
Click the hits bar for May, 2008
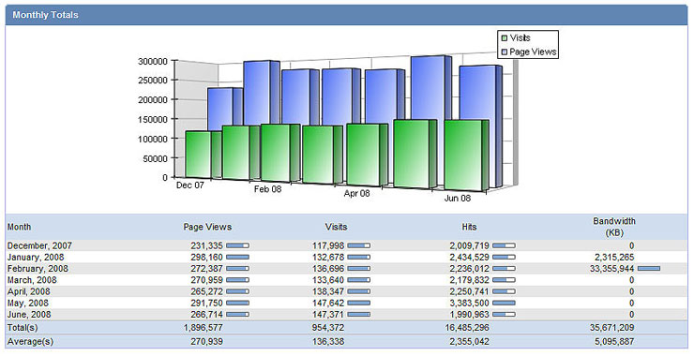point(505,303)
